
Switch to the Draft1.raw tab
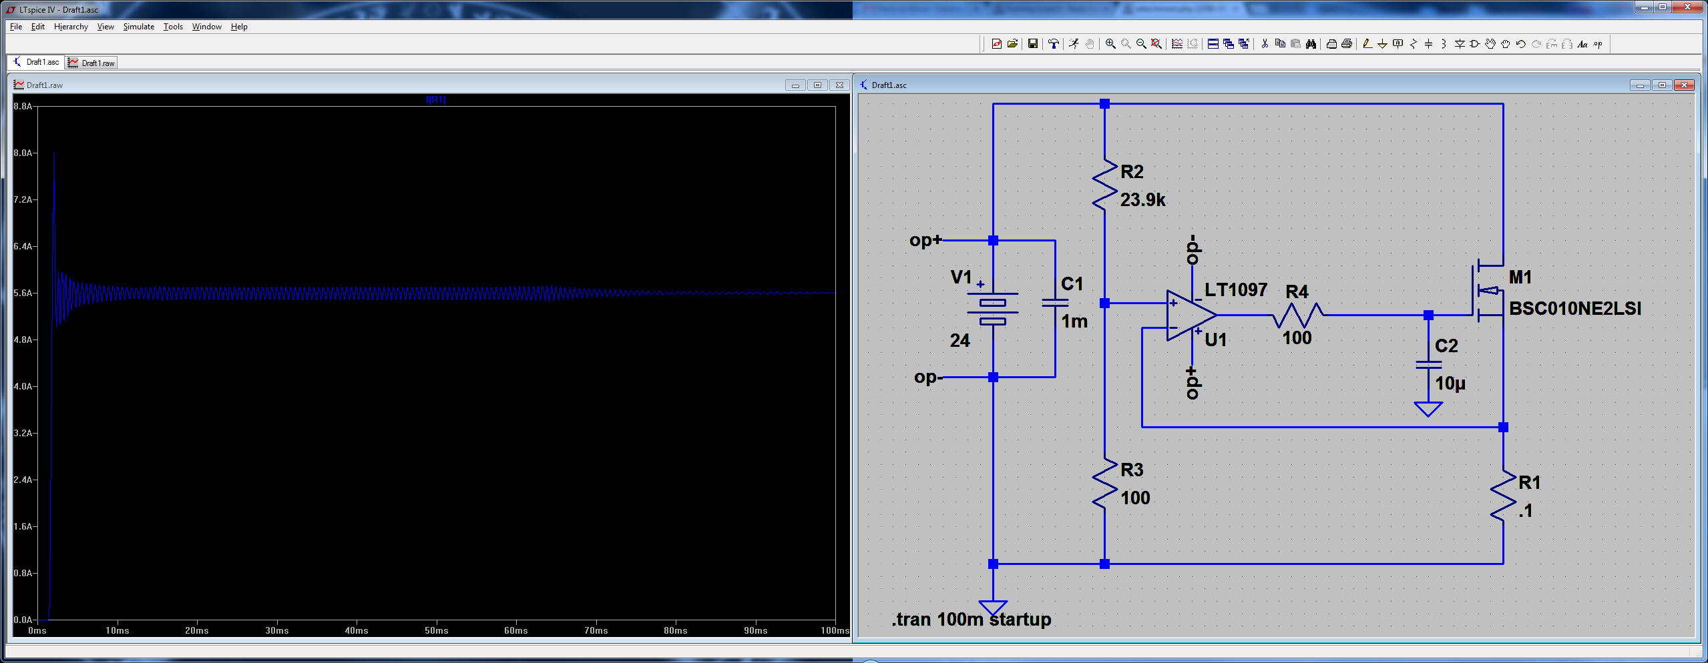pos(91,63)
